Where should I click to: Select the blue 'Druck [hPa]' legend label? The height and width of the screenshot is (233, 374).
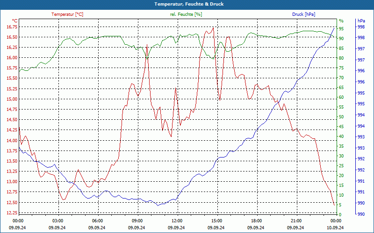[303, 14]
